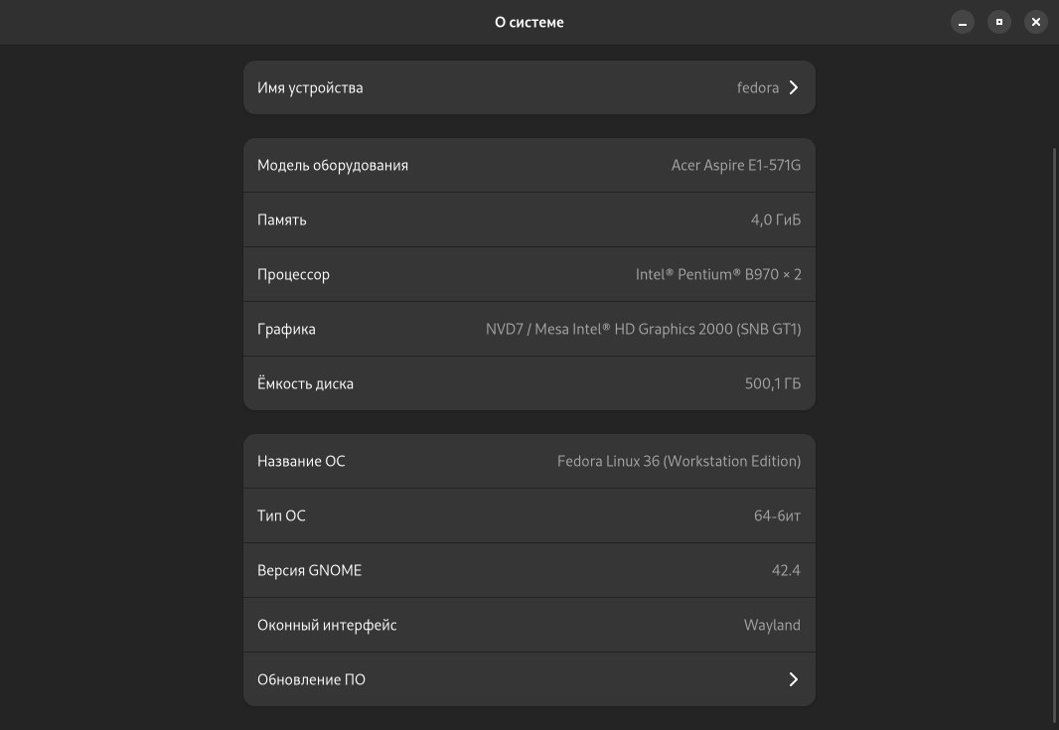Select the Название ОС row label
1059x730 pixels.
tap(301, 461)
